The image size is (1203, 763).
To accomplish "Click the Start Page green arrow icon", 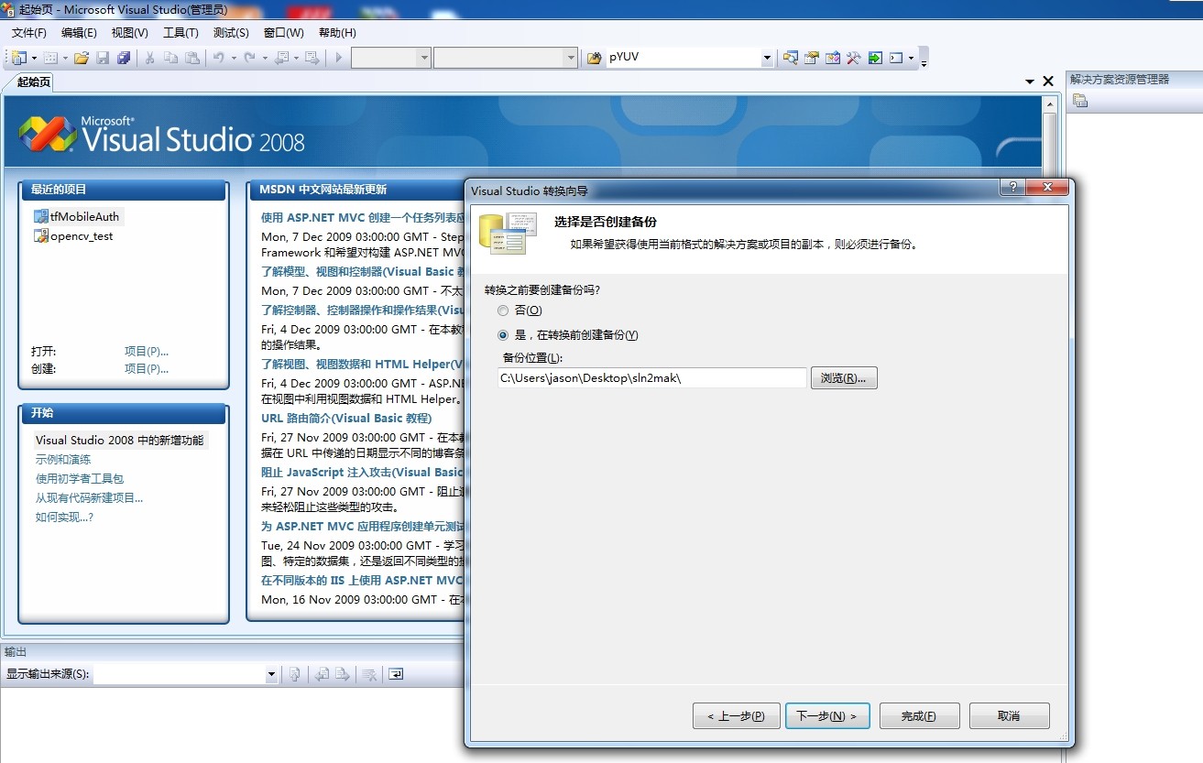I will click(875, 58).
